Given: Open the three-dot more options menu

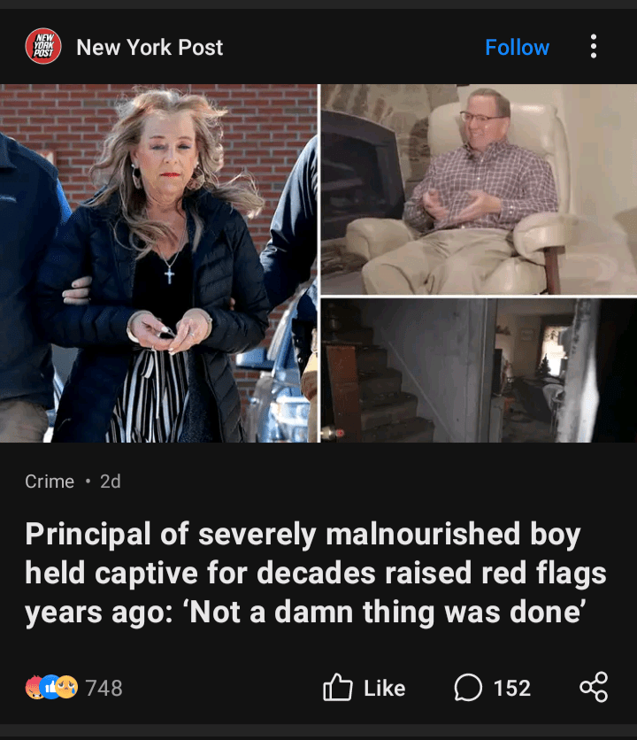Looking at the screenshot, I should (594, 46).
